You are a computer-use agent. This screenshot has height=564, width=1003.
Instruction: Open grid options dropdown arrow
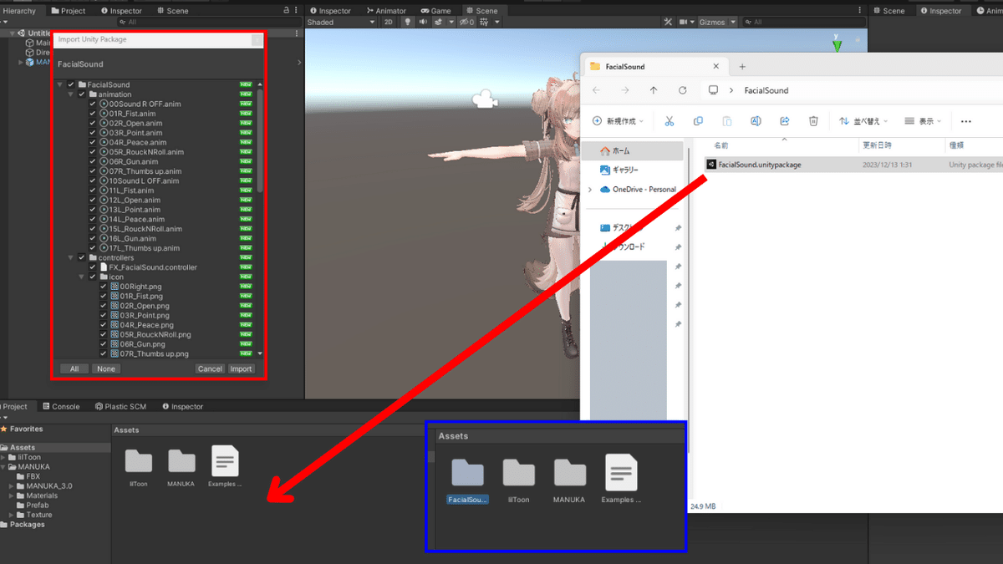[497, 23]
